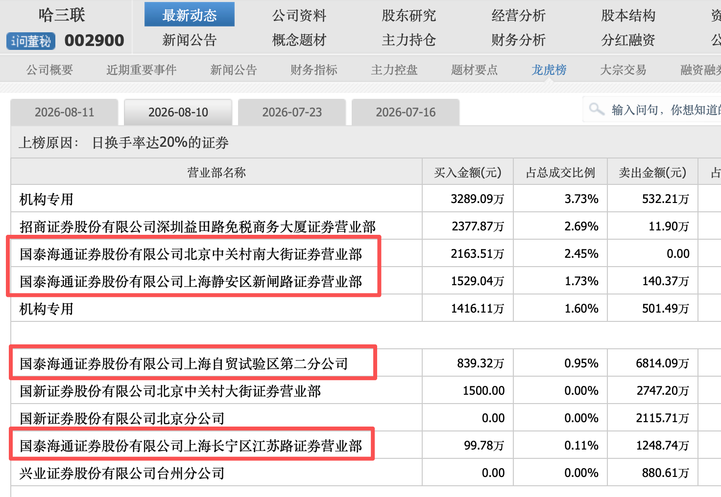Image resolution: width=721 pixels, height=497 pixels.
Task: Jump to 公司概要 section
Action: point(49,70)
